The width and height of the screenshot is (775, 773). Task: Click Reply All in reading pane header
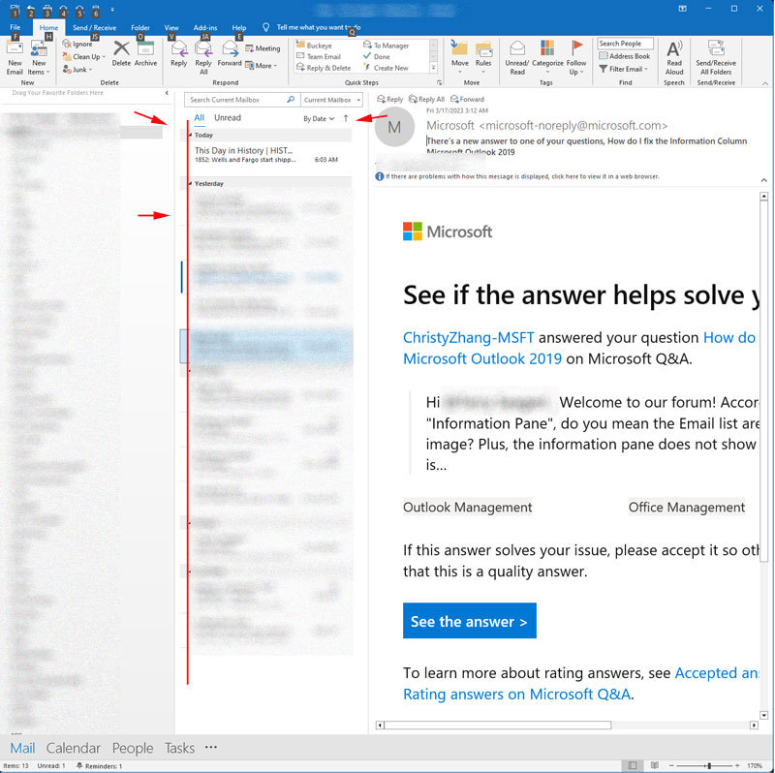(x=426, y=100)
